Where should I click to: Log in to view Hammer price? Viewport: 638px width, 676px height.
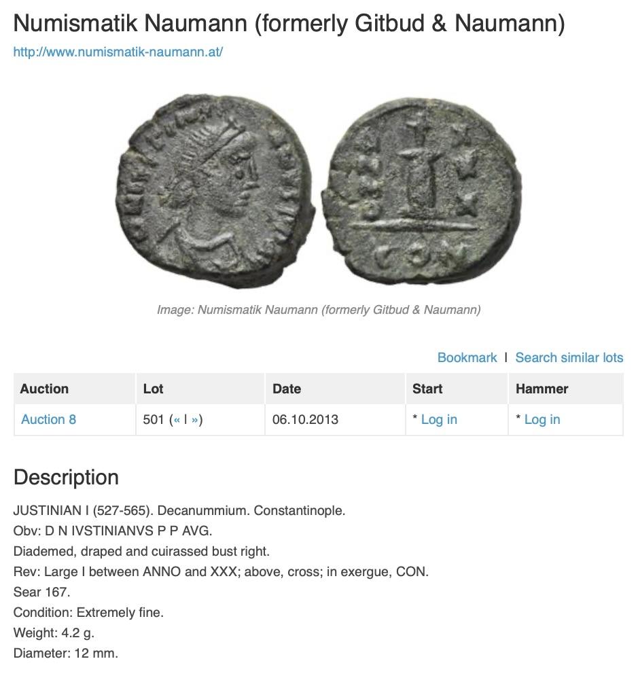pos(542,420)
